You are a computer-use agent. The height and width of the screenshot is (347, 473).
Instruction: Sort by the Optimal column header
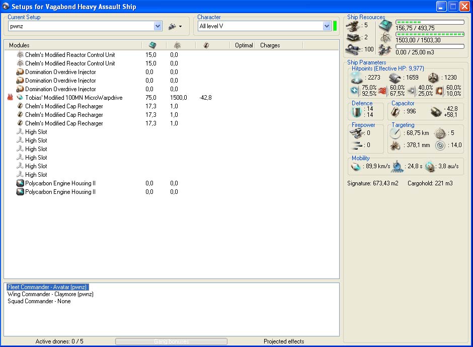pos(244,45)
